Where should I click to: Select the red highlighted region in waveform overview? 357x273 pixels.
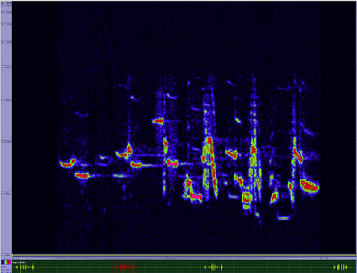pyautogui.click(x=124, y=267)
